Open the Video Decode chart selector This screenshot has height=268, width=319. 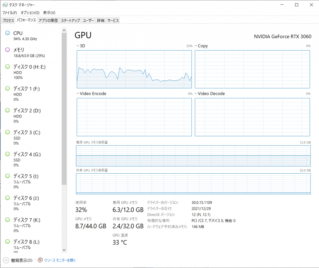pos(195,93)
